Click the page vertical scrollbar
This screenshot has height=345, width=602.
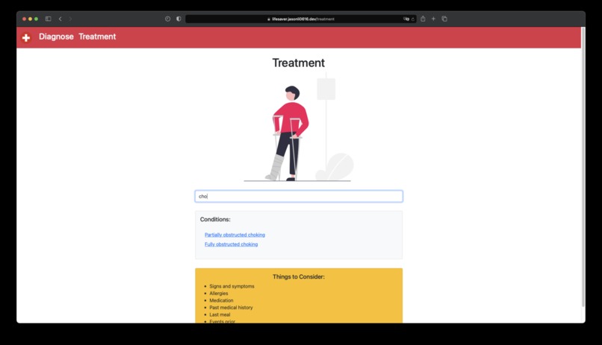(x=583, y=167)
